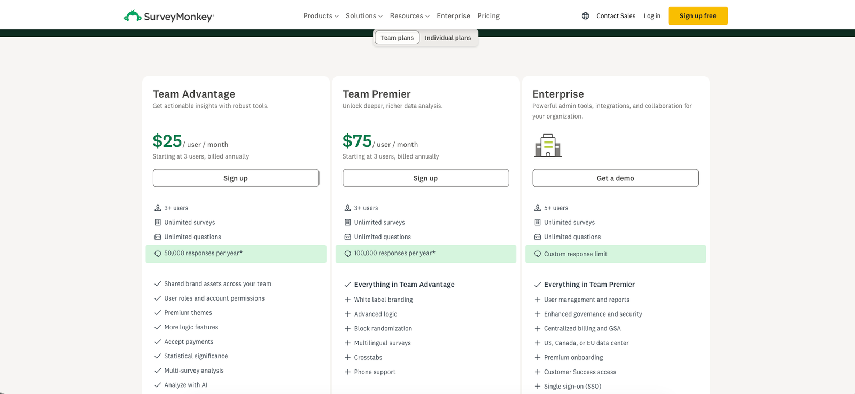This screenshot has width=855, height=394.
Task: Expand the Products dropdown menu
Action: click(x=321, y=16)
